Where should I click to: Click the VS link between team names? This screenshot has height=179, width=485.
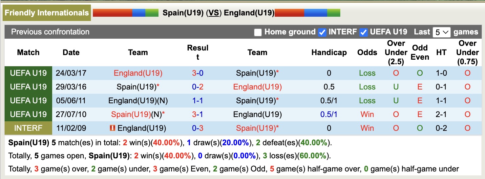click(x=214, y=13)
